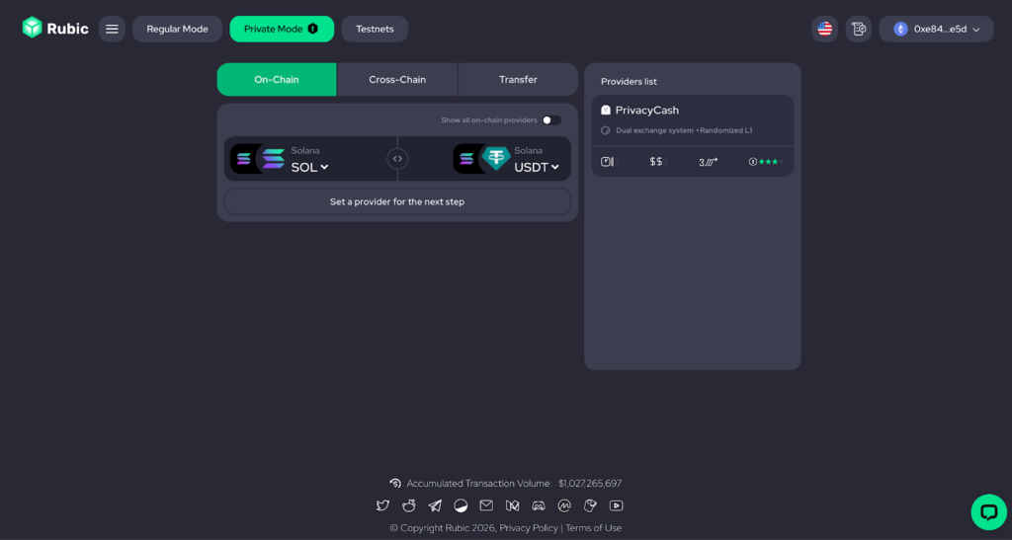Viewport: 1012px width, 540px height.
Task: Enable Testnets mode
Action: coord(375,29)
